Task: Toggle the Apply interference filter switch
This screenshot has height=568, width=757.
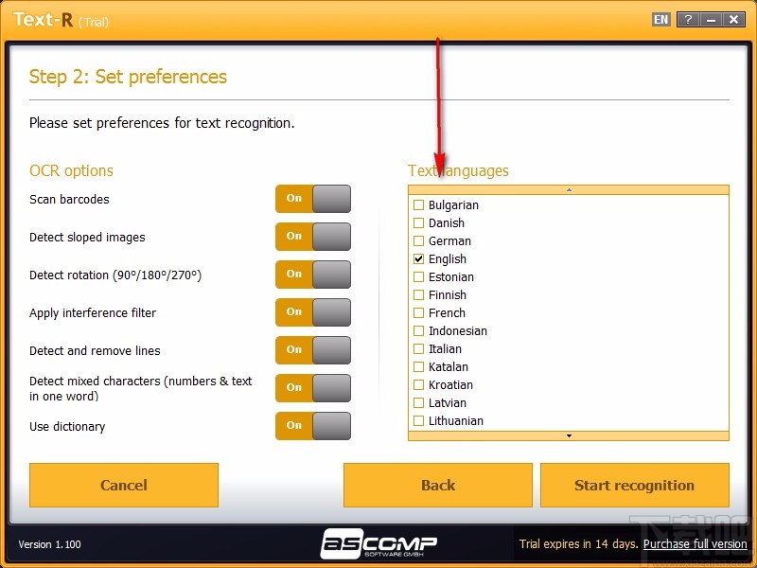Action: 313,312
